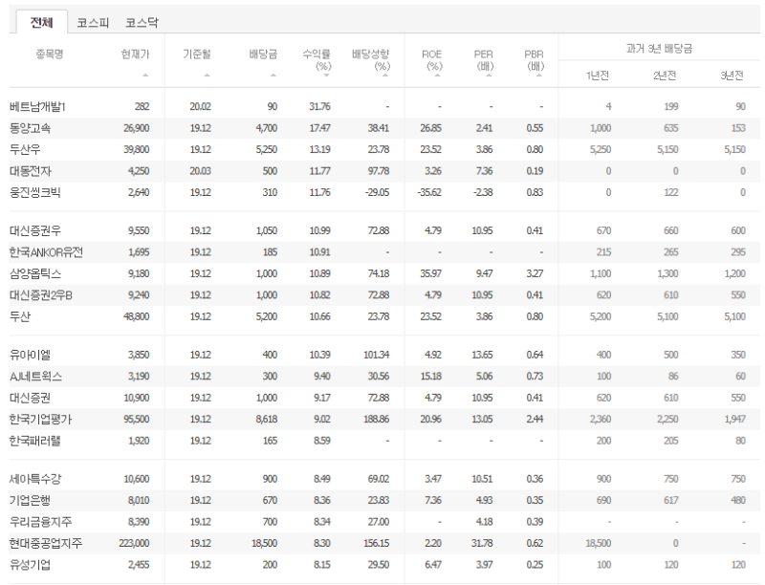The image size is (765, 585).
Task: Open stock 한국ANKOR유전
Action: point(46,252)
